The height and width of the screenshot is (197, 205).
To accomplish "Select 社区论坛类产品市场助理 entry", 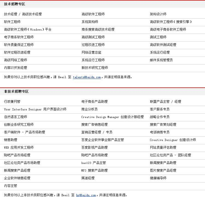I will (22, 163).
